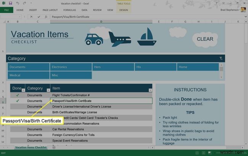Click the Help question mark icon
The width and height of the screenshot is (248, 156).
(216, 3)
